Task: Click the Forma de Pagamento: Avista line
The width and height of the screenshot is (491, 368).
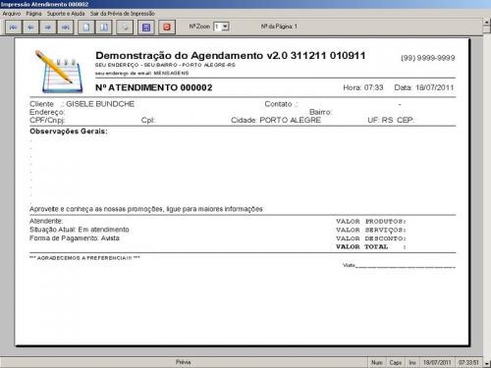Action: [75, 238]
